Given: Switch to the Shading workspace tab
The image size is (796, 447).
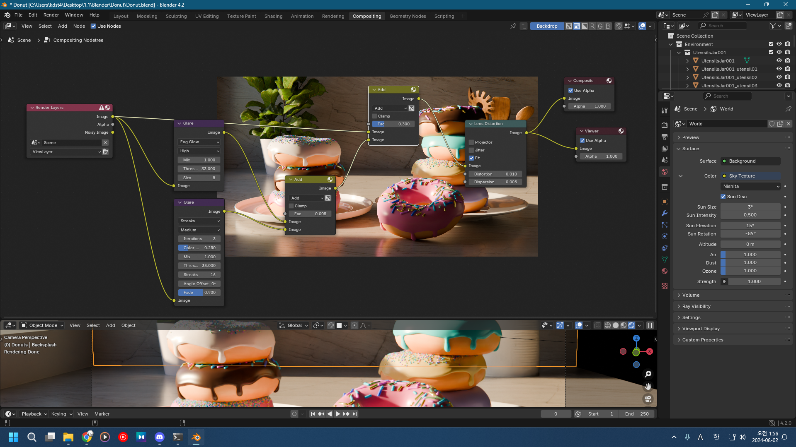Looking at the screenshot, I should click(x=273, y=16).
